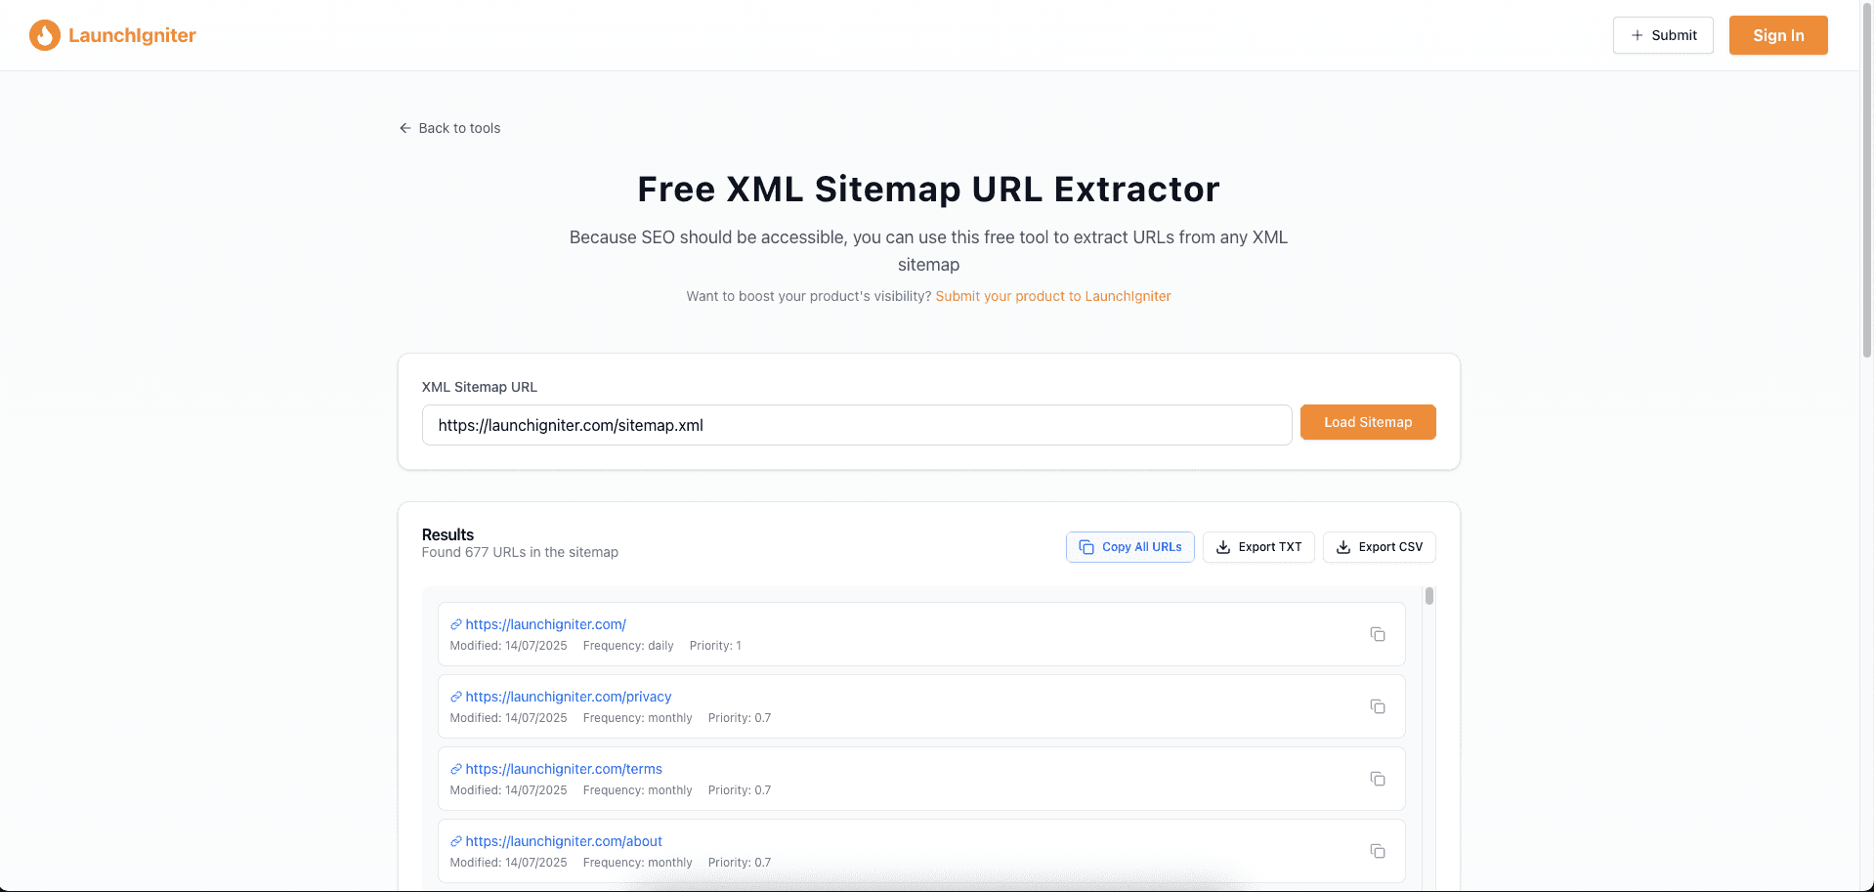Image resolution: width=1874 pixels, height=892 pixels.
Task: Click Copy All URLs button
Action: [x=1130, y=547]
